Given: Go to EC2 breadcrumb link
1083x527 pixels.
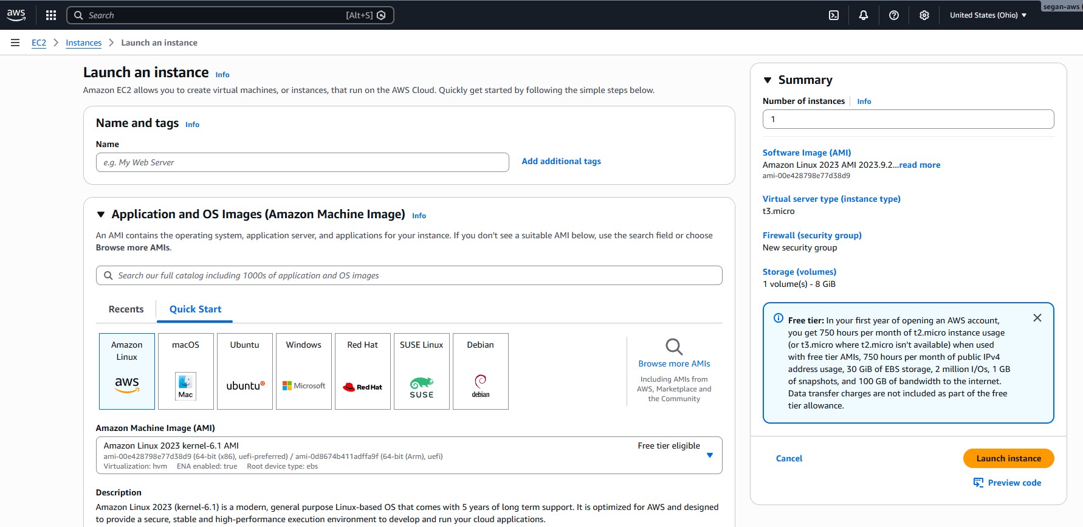Looking at the screenshot, I should 39,43.
